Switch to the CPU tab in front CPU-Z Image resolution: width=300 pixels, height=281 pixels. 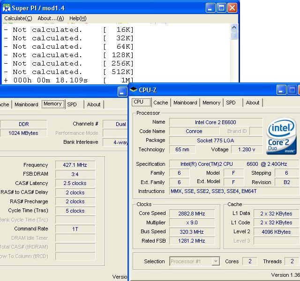141,102
